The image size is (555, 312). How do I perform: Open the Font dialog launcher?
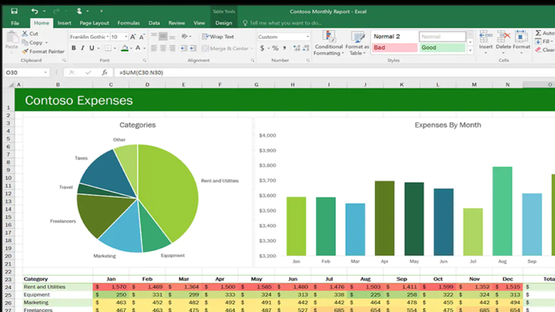[x=145, y=61]
